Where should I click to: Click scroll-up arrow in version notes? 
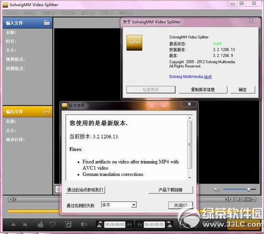point(190,118)
